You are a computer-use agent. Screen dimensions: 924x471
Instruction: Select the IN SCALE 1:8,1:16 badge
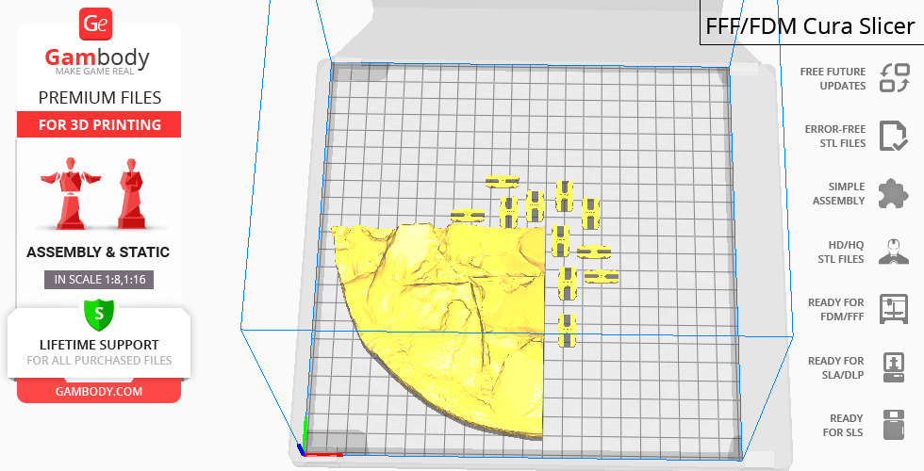[98, 280]
